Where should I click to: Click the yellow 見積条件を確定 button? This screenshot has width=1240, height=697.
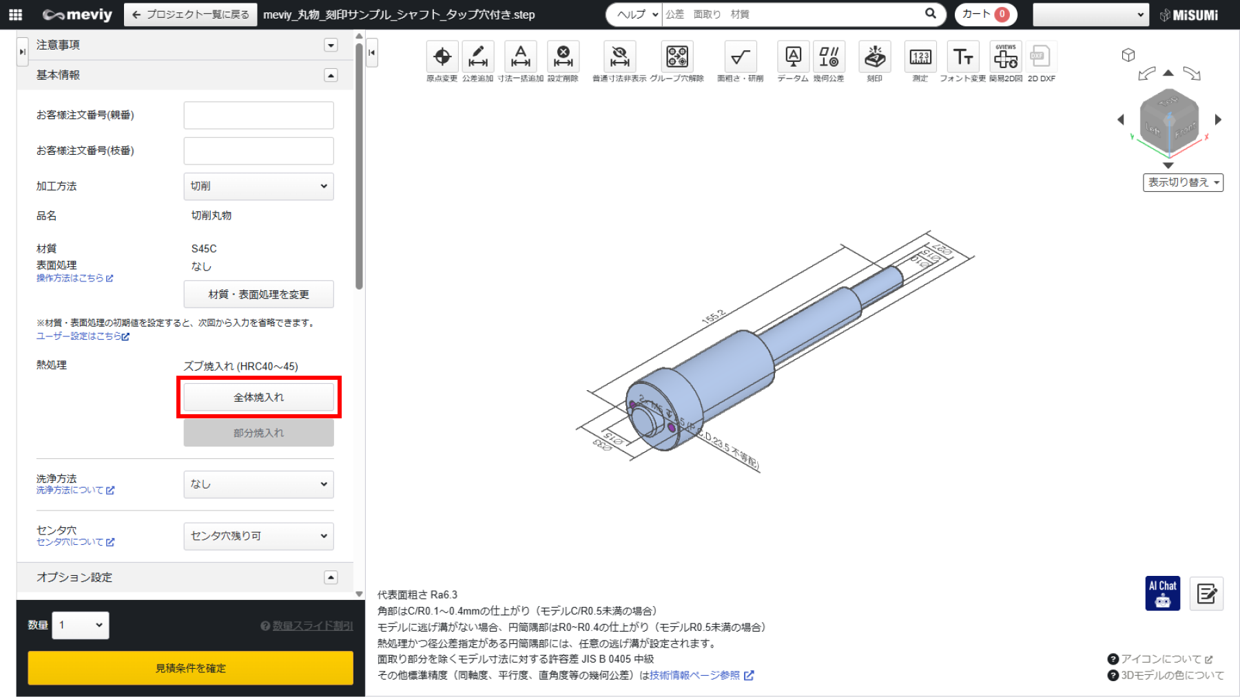[190, 668]
